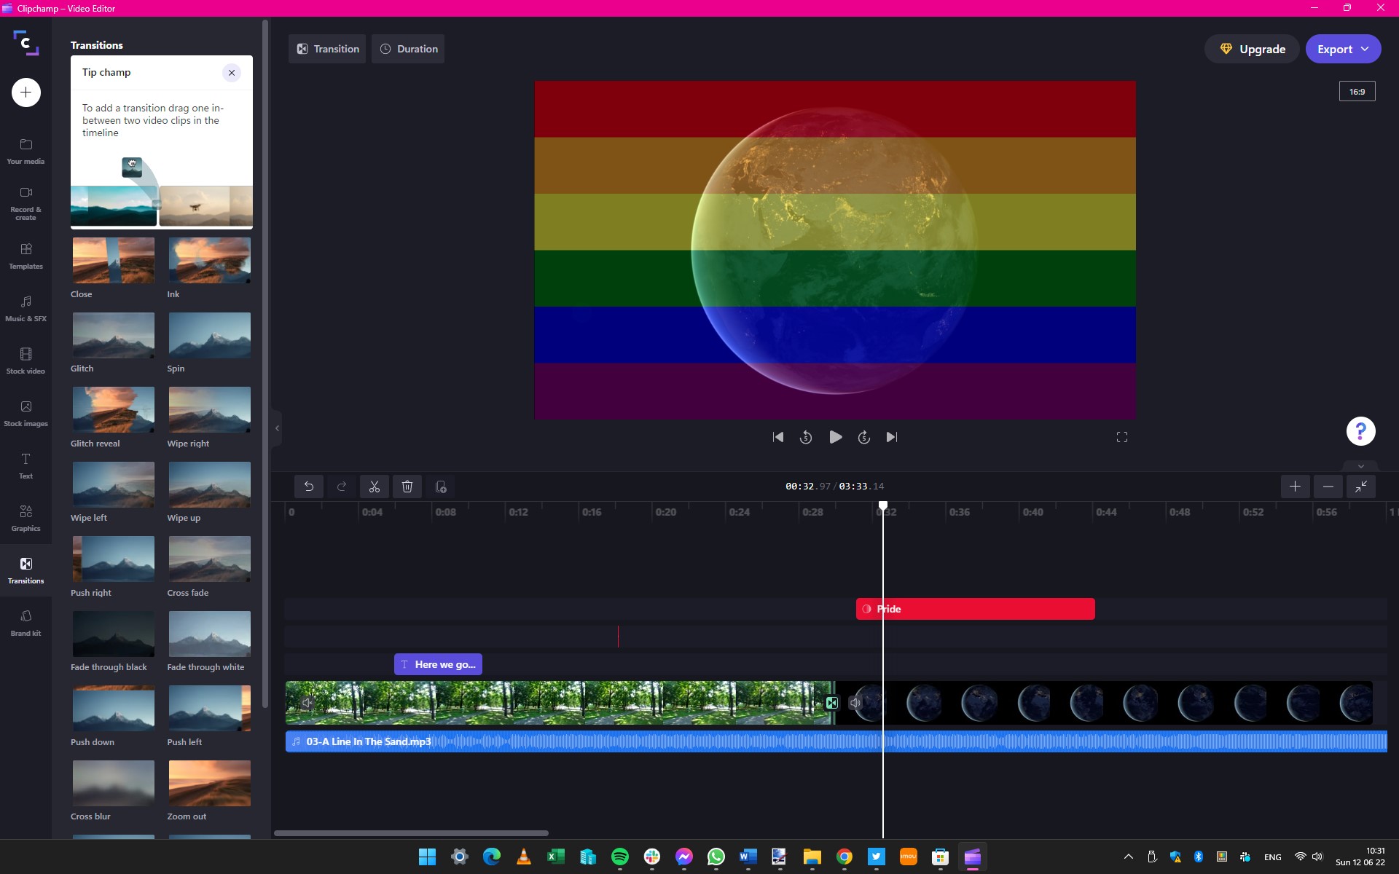Click the Transition tab at top

point(327,48)
